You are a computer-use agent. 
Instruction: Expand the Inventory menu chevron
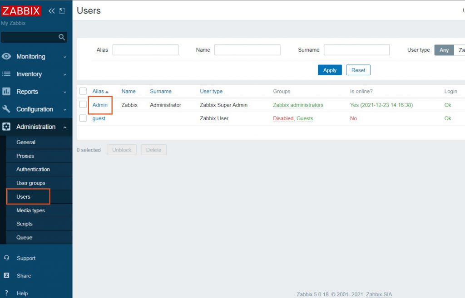(64, 74)
